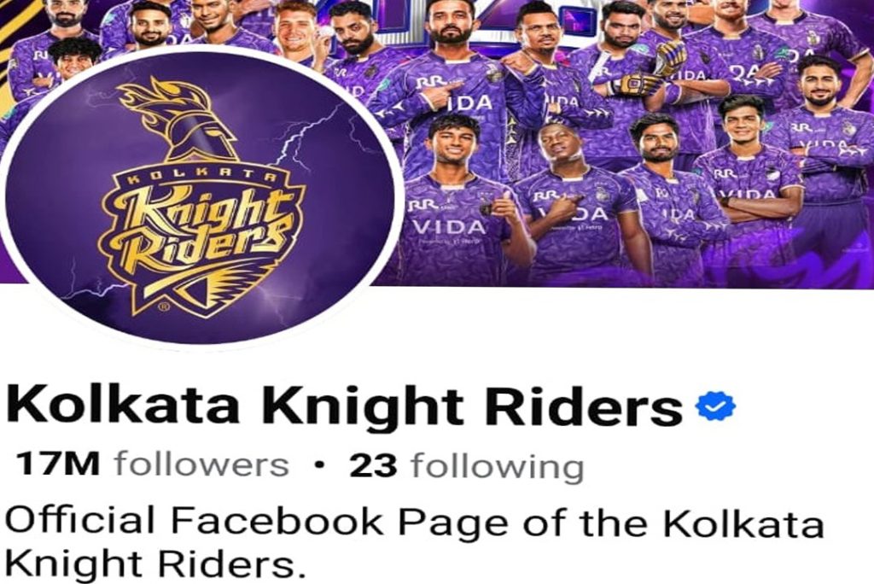Click the KOLKATA banner text in logo
Screen dimensions: 874x584
[x=201, y=178]
